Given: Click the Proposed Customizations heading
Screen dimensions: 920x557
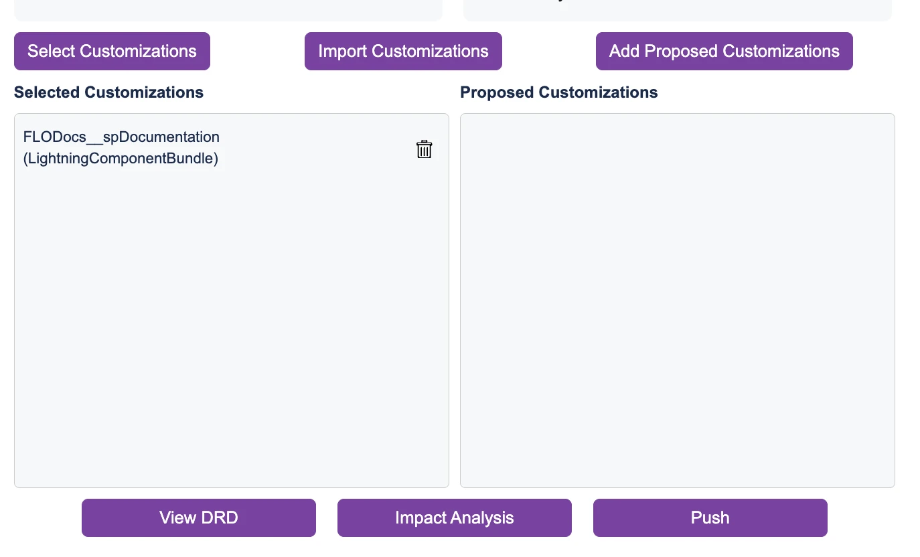Looking at the screenshot, I should pyautogui.click(x=558, y=92).
